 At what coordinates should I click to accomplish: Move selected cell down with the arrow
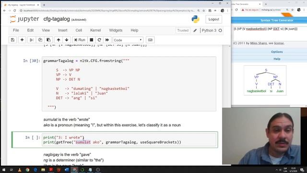[67, 40]
